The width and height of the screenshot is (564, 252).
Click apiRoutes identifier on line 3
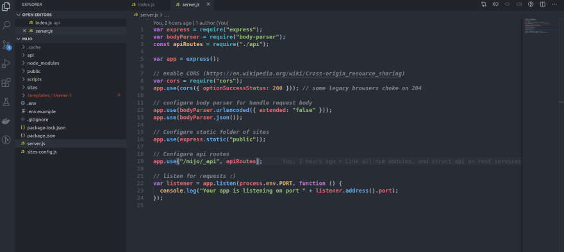[188, 44]
